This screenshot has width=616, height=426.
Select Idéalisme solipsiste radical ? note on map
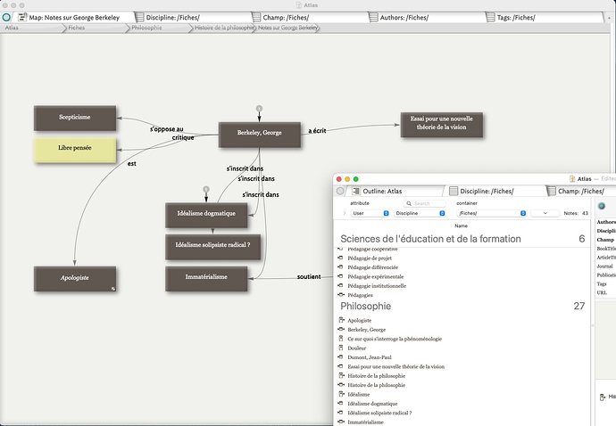[x=212, y=247]
